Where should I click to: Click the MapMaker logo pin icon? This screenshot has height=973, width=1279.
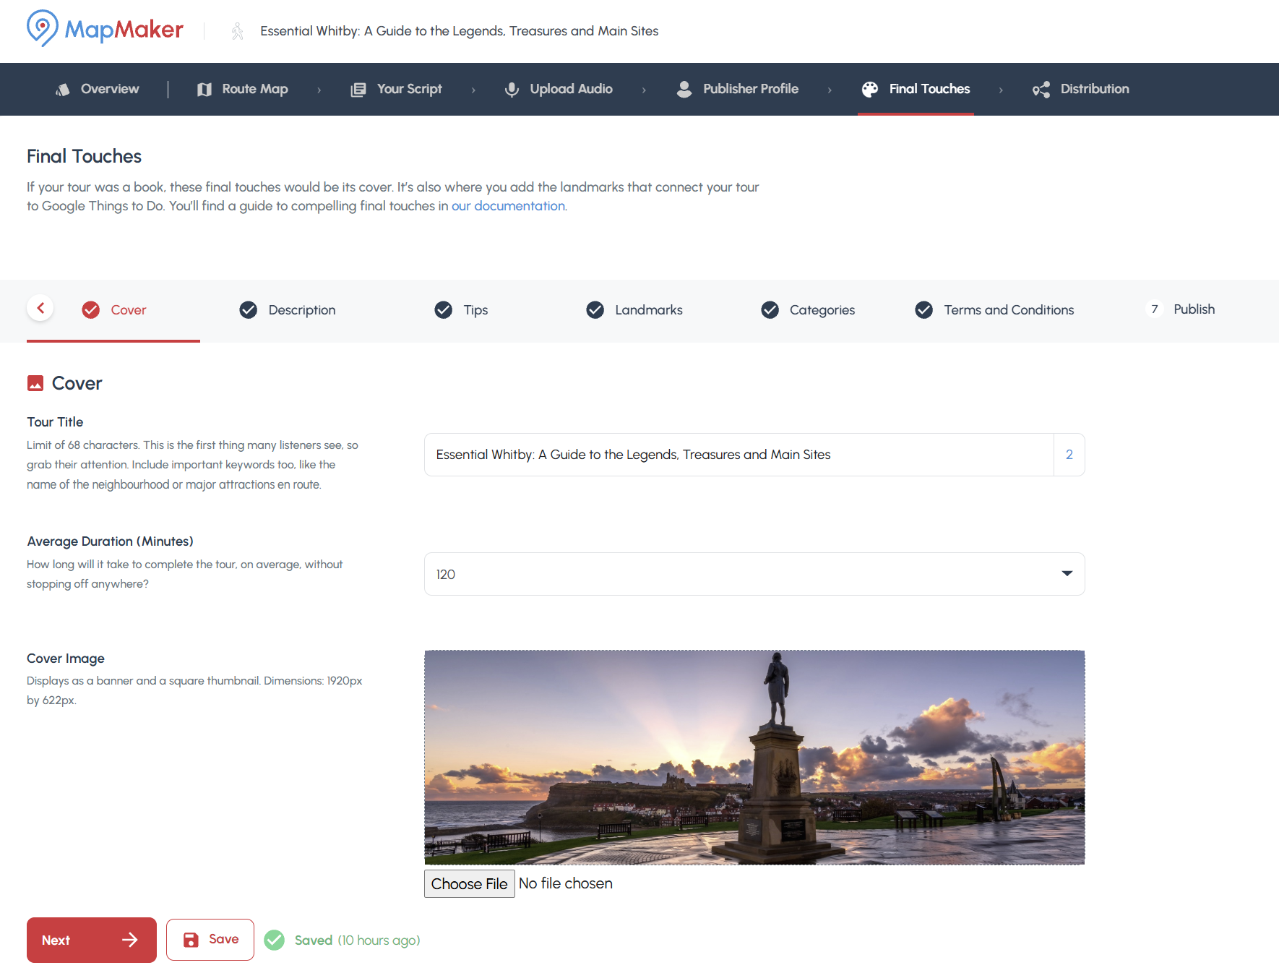[42, 28]
